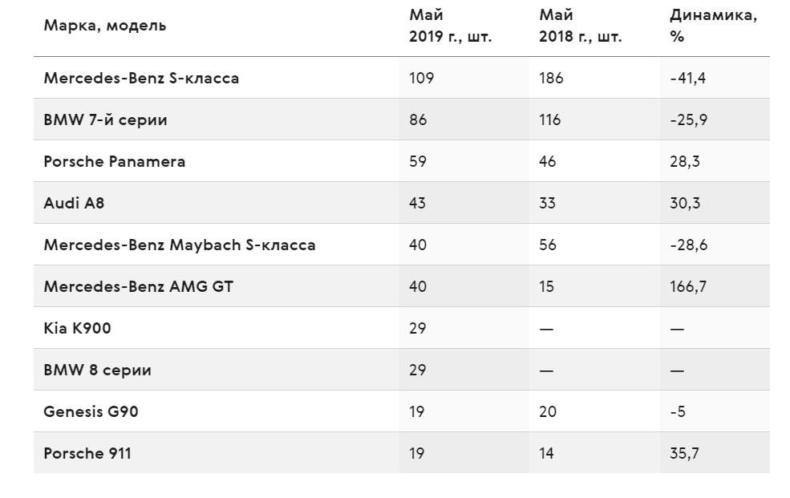Viewport: 790px width, 498px height.
Task: Click the -41,4 percentage cell
Action: (x=687, y=78)
